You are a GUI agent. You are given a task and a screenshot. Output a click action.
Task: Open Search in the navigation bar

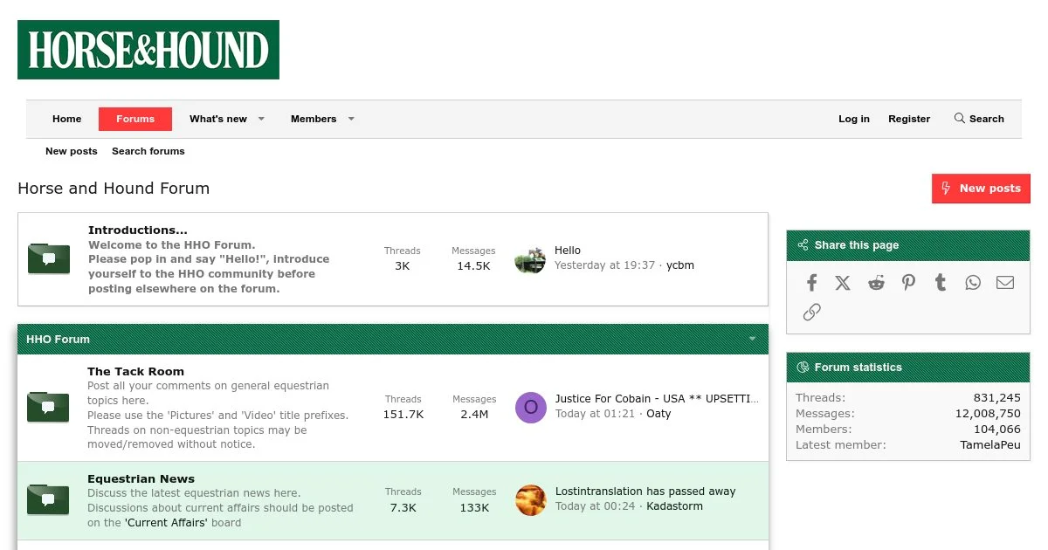979,119
